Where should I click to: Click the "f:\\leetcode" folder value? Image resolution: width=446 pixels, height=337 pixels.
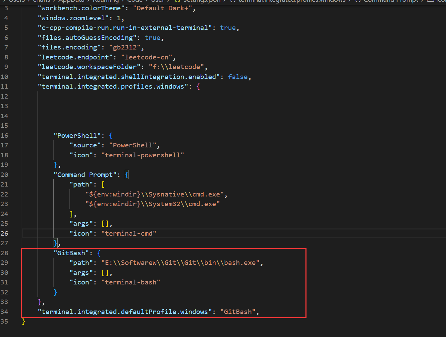click(x=176, y=67)
